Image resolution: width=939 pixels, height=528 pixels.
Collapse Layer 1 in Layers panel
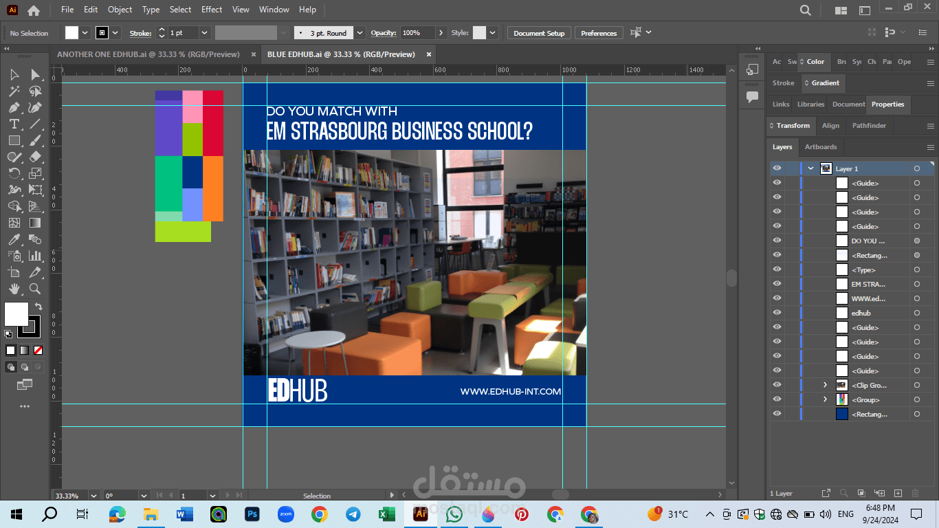(811, 168)
